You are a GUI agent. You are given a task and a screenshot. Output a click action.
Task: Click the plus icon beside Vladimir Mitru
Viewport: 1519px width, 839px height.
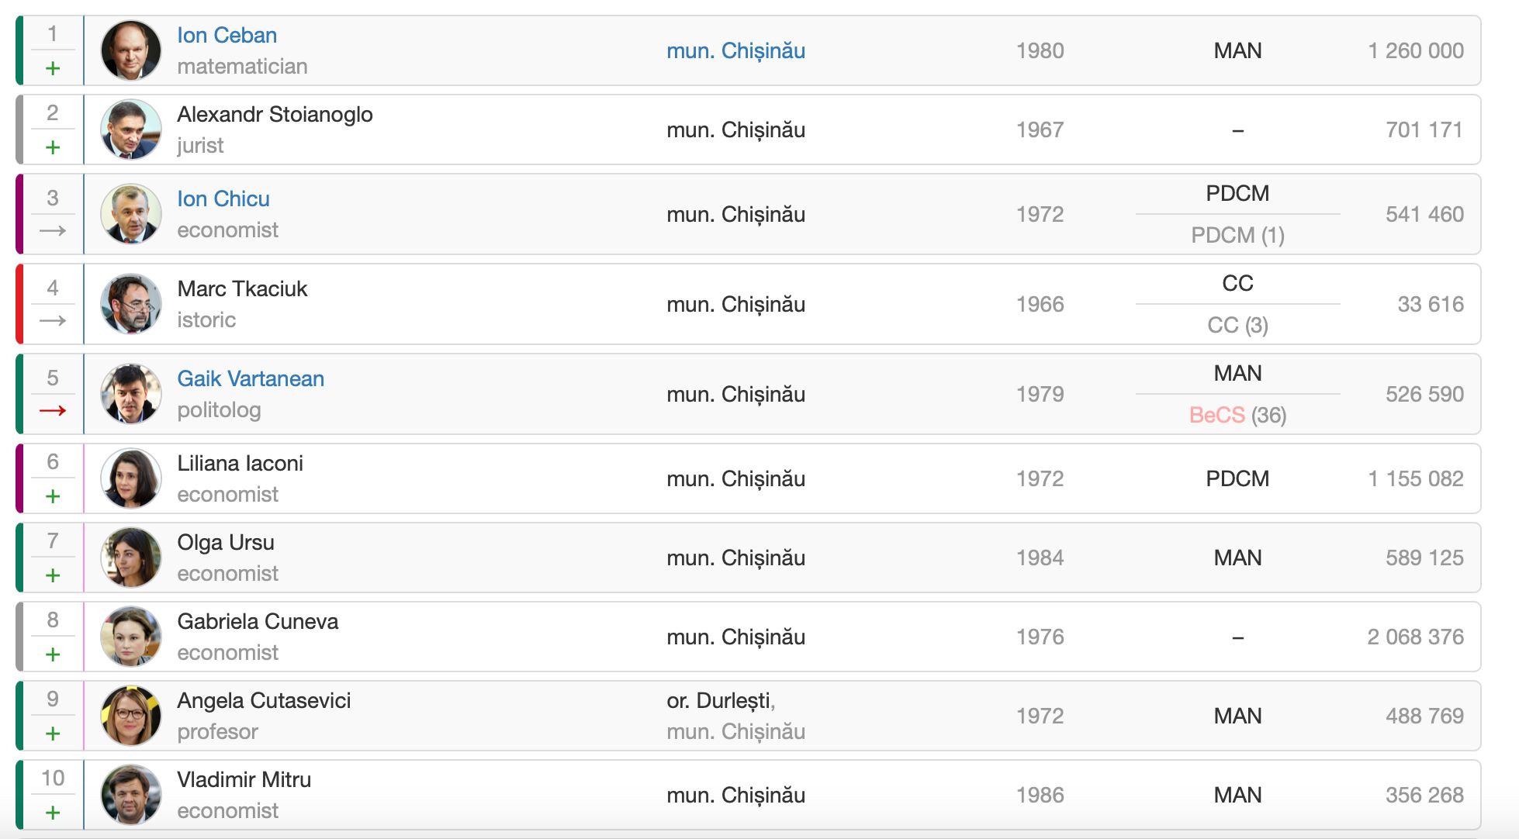53,813
